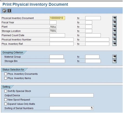This screenshot has width=123, height=113.
Task: Click the Setting section header
Action: [6, 87]
